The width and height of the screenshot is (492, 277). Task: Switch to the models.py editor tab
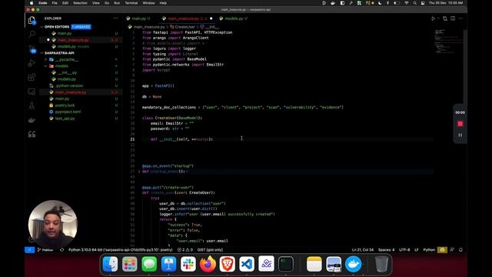(234, 18)
